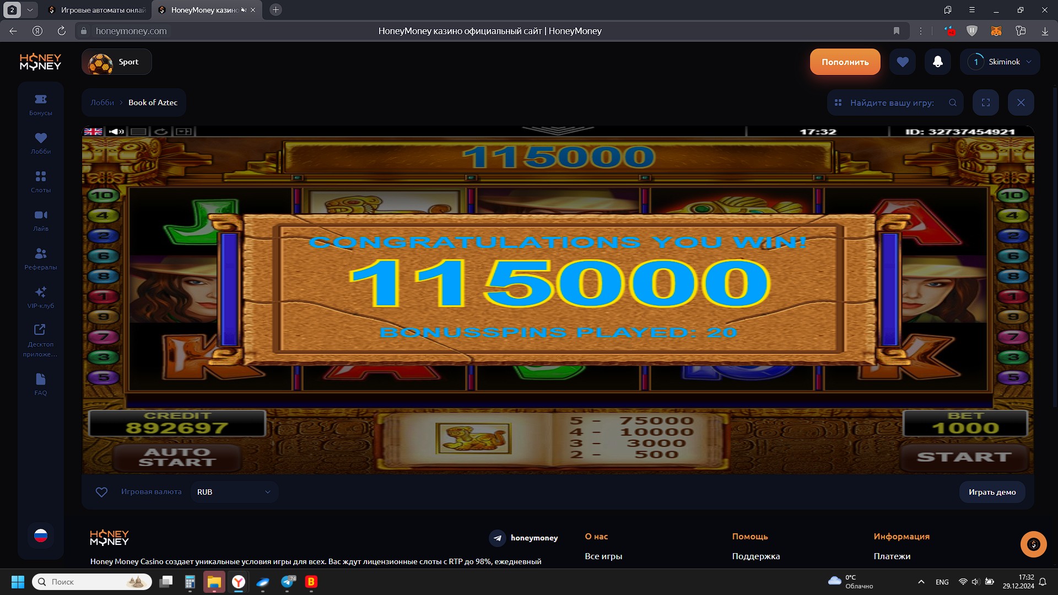Open the taskbar clock and date

coord(1018,582)
